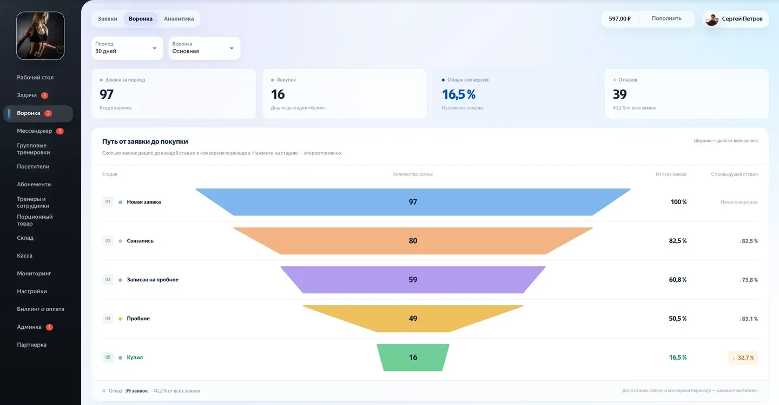
Task: Expand the Воронка Основная dropdown
Action: click(x=204, y=48)
